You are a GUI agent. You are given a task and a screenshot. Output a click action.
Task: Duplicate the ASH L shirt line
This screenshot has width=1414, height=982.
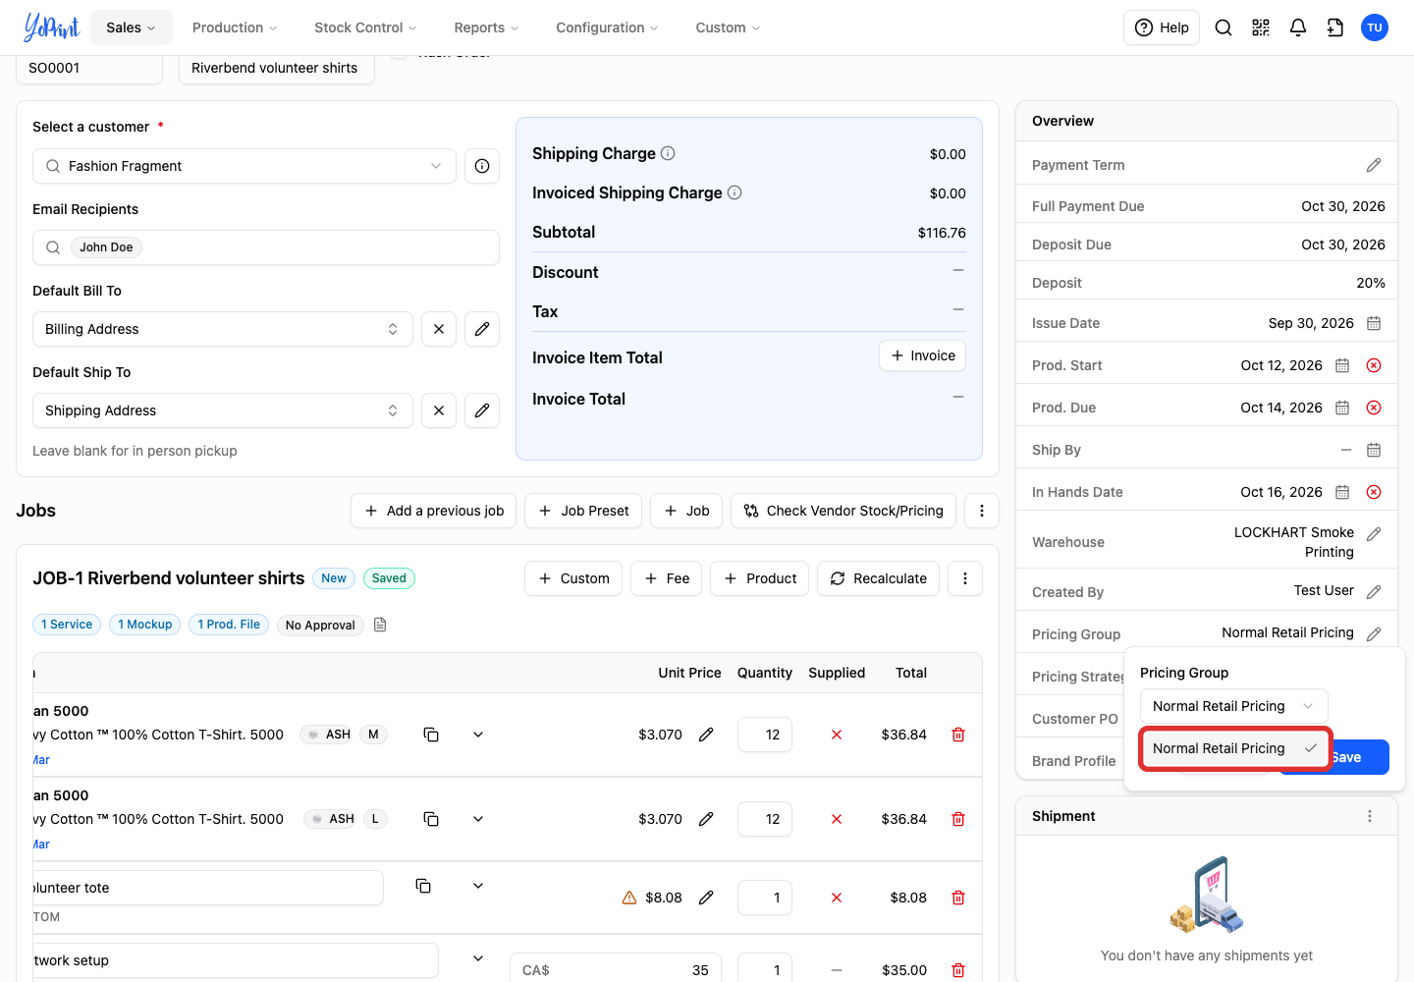[431, 819]
